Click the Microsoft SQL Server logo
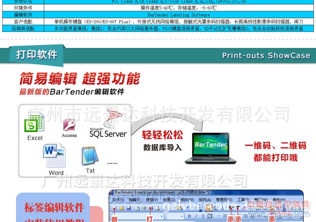The height and width of the screenshot is (222, 316). pyautogui.click(x=108, y=123)
